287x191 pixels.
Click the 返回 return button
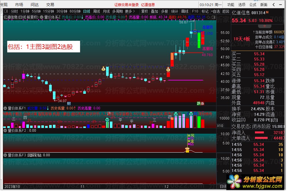pos(225,11)
